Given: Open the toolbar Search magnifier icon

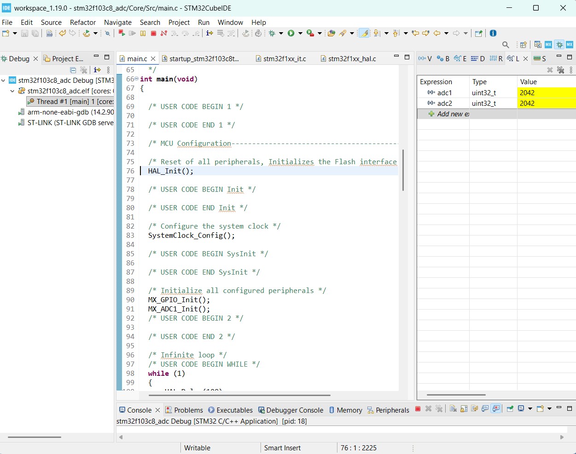Looking at the screenshot, I should [x=506, y=45].
